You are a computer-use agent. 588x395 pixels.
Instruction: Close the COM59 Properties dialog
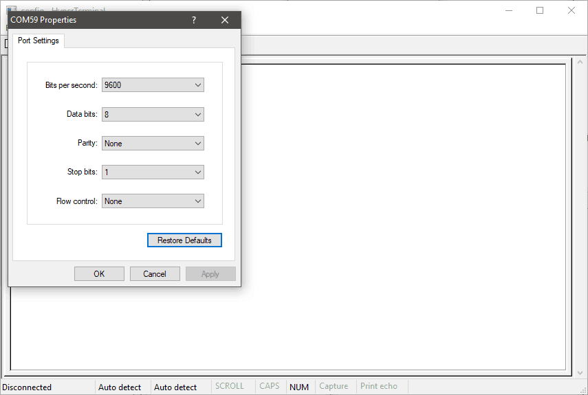(224, 20)
